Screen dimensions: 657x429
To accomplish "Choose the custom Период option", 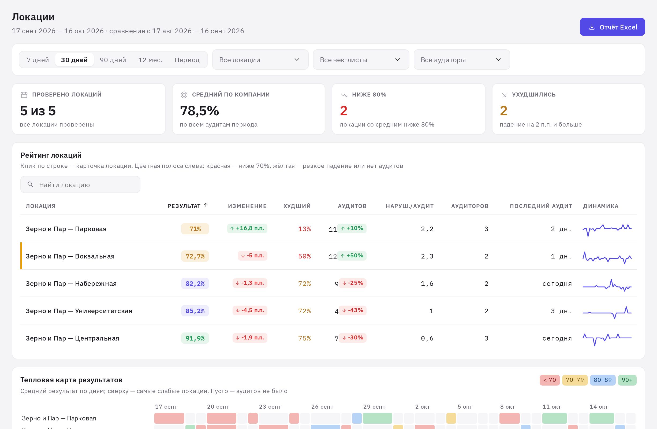I will (187, 60).
